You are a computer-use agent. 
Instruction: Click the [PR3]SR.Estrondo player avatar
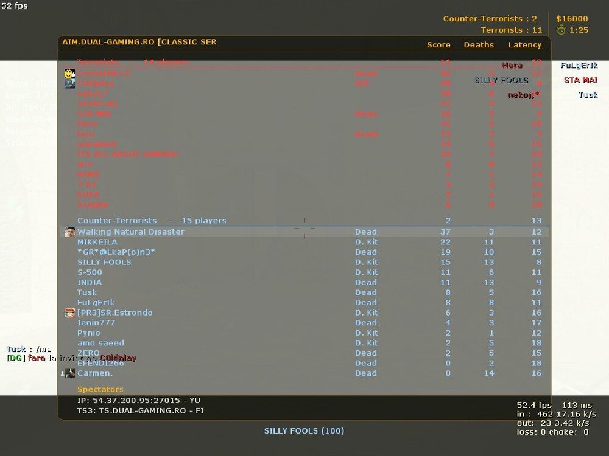70,313
